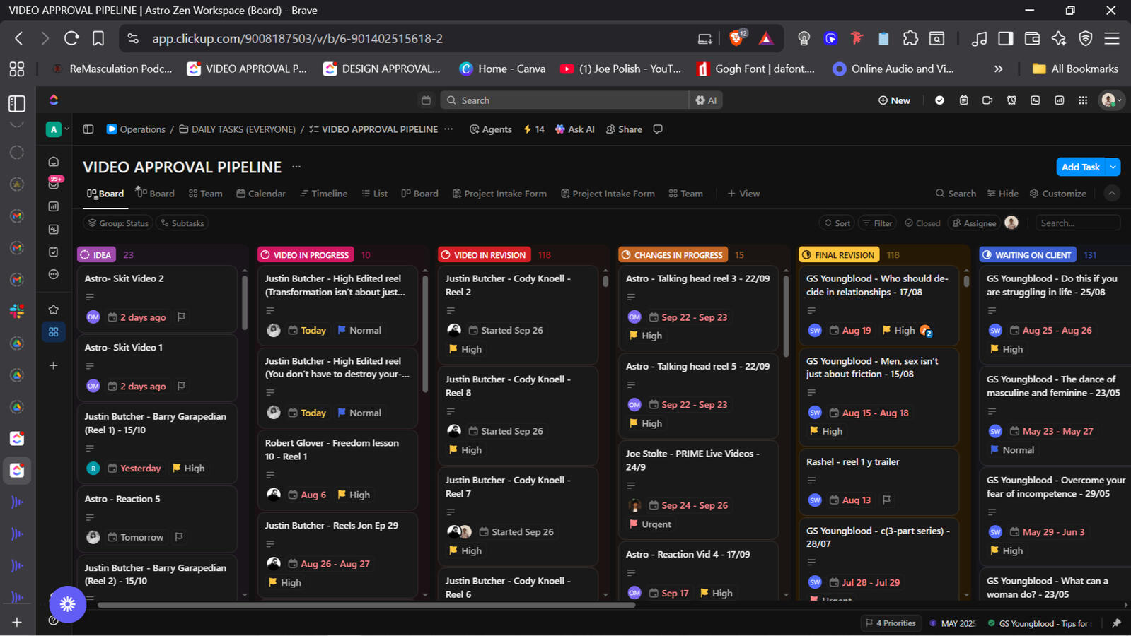The height and width of the screenshot is (636, 1131).
Task: Toggle the Assignee filter button
Action: (x=974, y=223)
